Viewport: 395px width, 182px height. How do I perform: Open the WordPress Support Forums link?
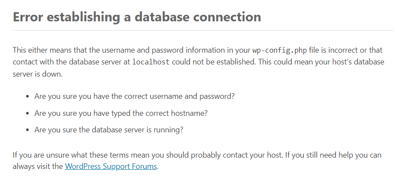(111, 167)
